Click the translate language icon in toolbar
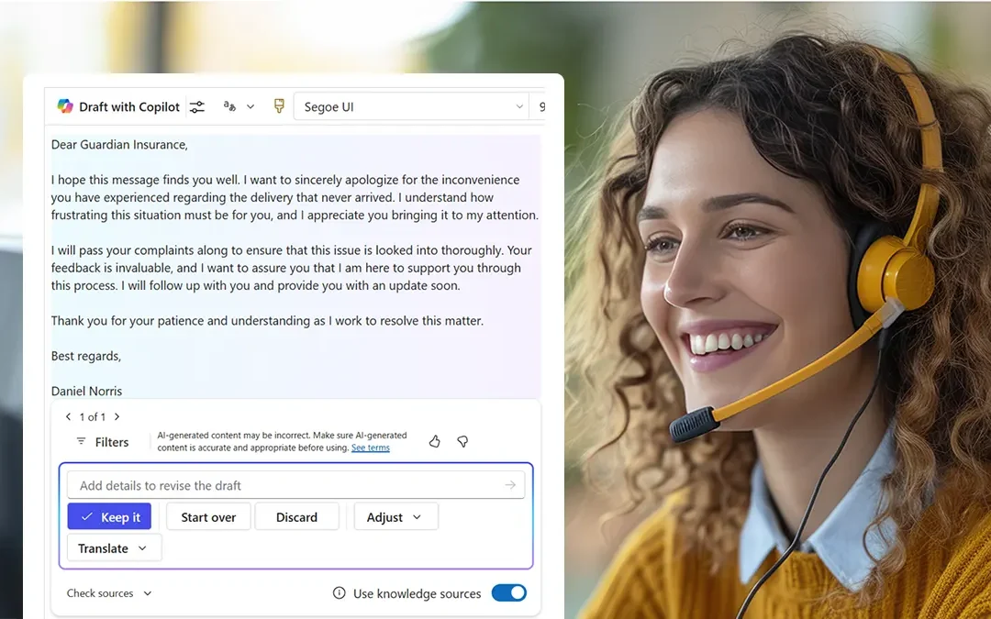 click(229, 106)
